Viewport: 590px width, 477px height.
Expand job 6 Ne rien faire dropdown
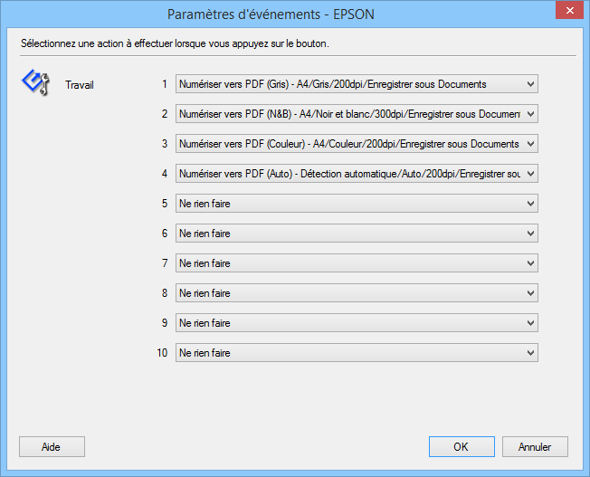(x=357, y=234)
